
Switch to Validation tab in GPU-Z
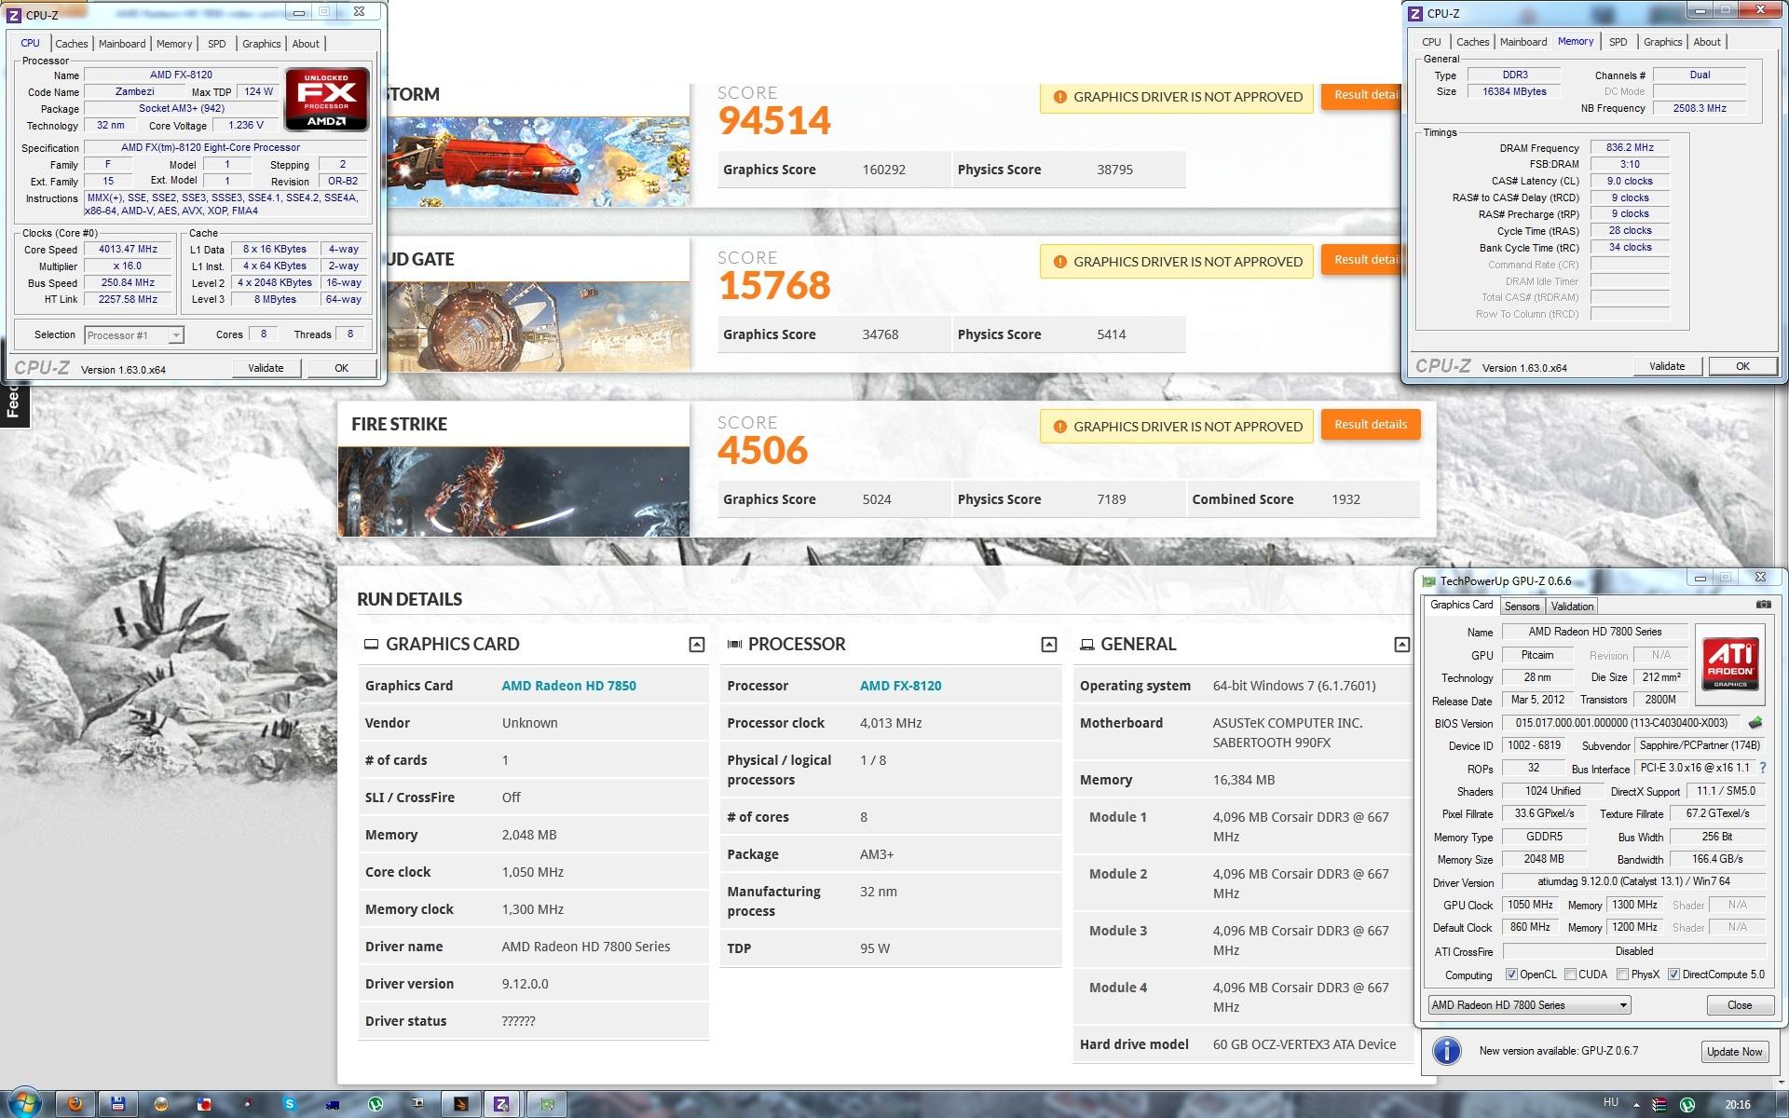(x=1572, y=607)
